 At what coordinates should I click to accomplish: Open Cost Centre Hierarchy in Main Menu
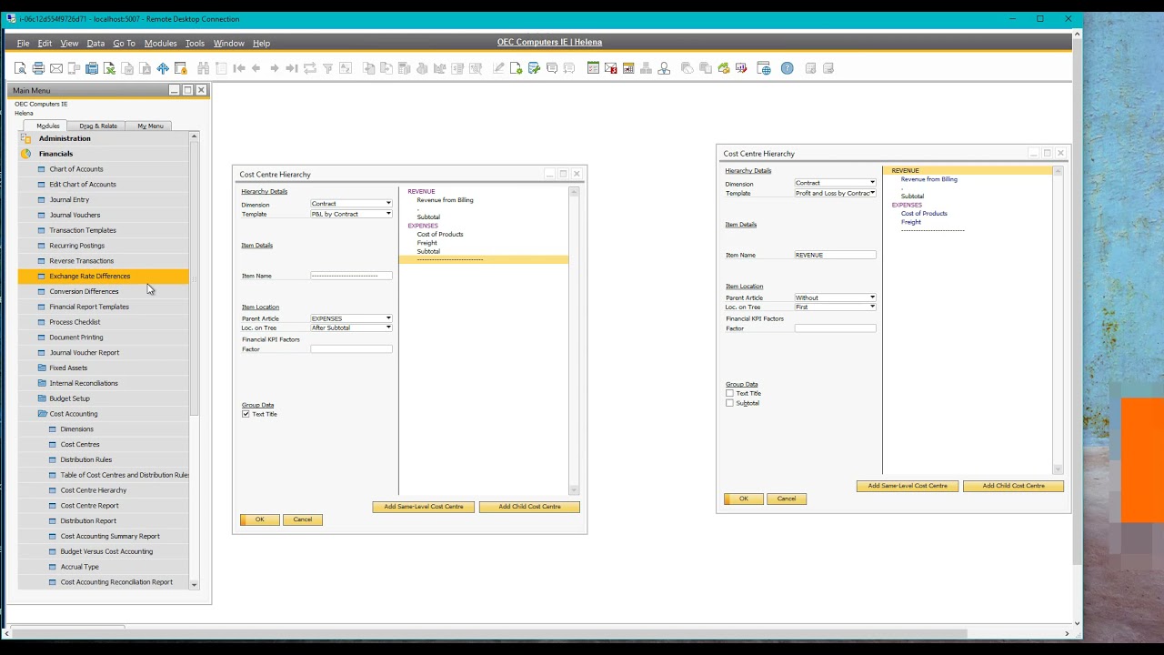(94, 490)
